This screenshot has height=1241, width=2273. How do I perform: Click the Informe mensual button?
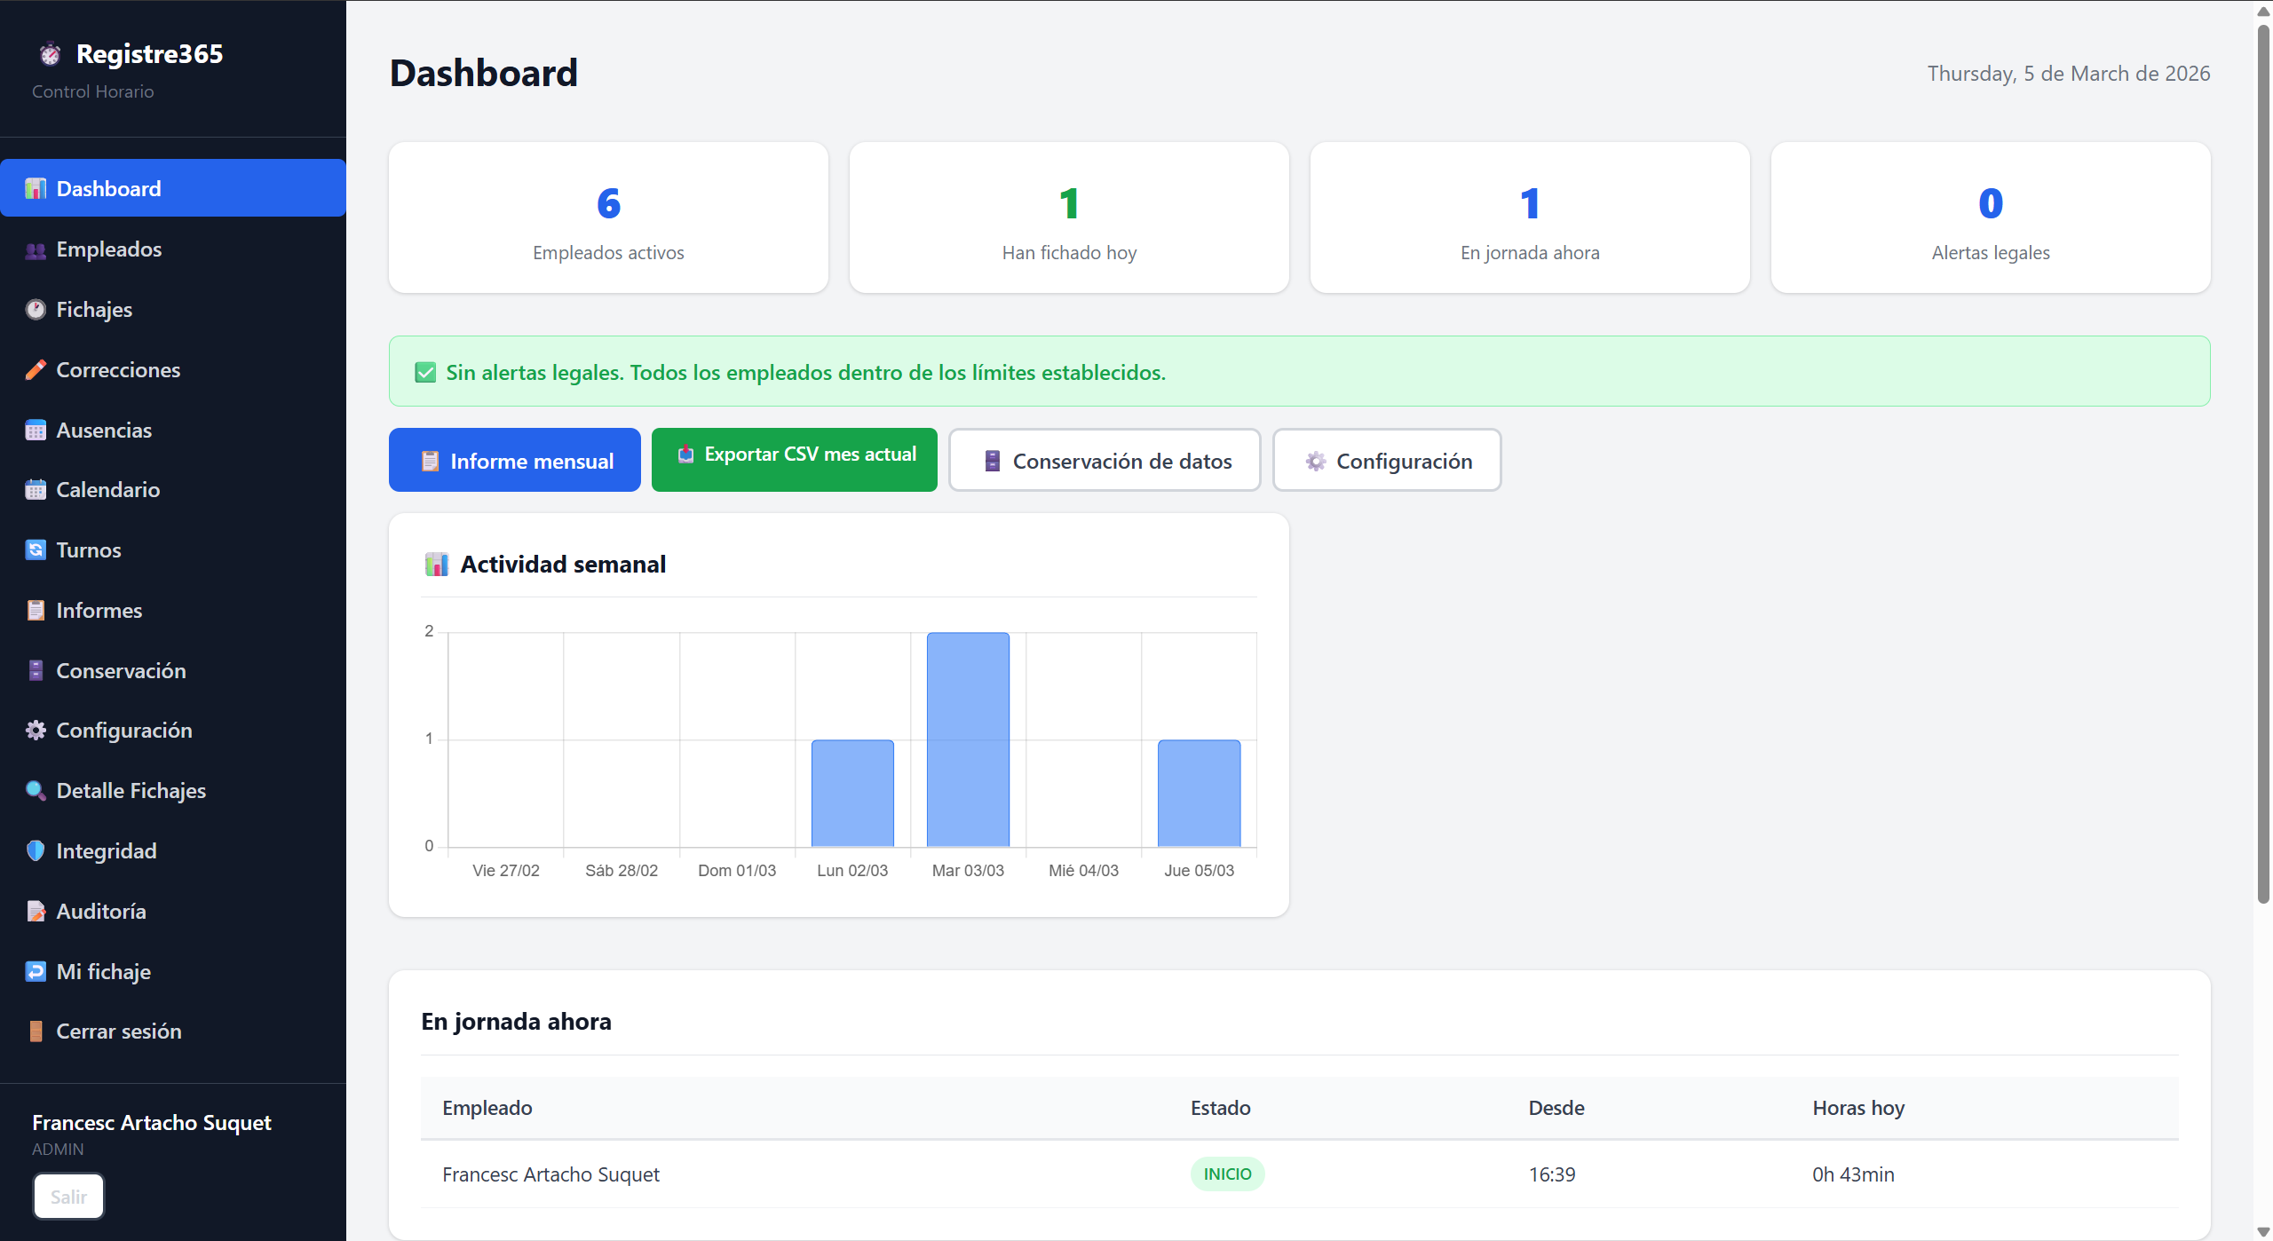pyautogui.click(x=514, y=460)
